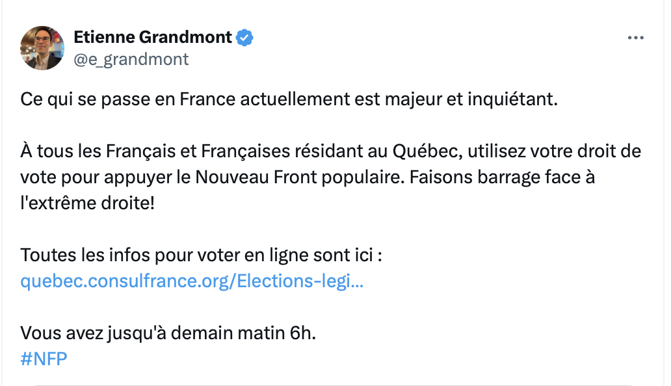Click the display name Etienne Grandmont
The height and width of the screenshot is (386, 671).
pos(153,38)
